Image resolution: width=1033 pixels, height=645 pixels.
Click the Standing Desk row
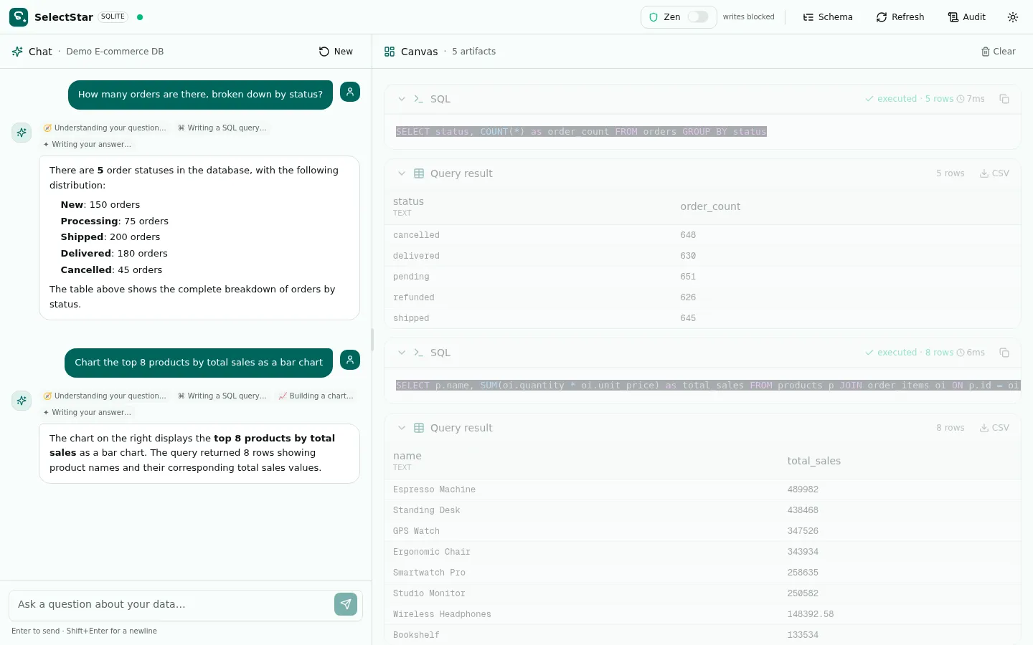tap(702, 510)
